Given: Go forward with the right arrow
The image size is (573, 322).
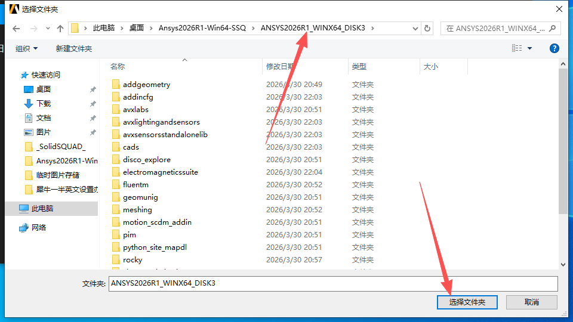Looking at the screenshot, I should coord(33,29).
